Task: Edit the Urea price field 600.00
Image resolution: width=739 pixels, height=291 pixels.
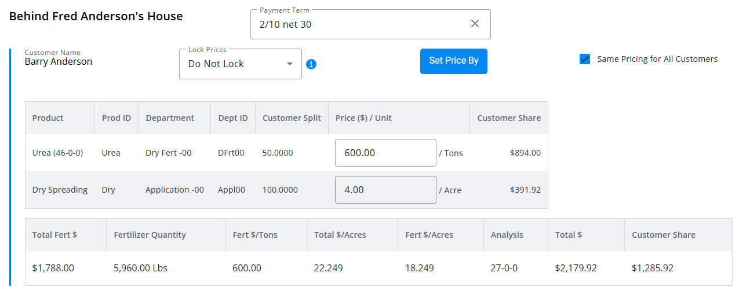Action: [385, 153]
